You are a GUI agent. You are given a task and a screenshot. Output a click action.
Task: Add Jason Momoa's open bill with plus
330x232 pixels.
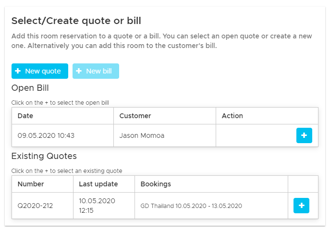click(304, 135)
